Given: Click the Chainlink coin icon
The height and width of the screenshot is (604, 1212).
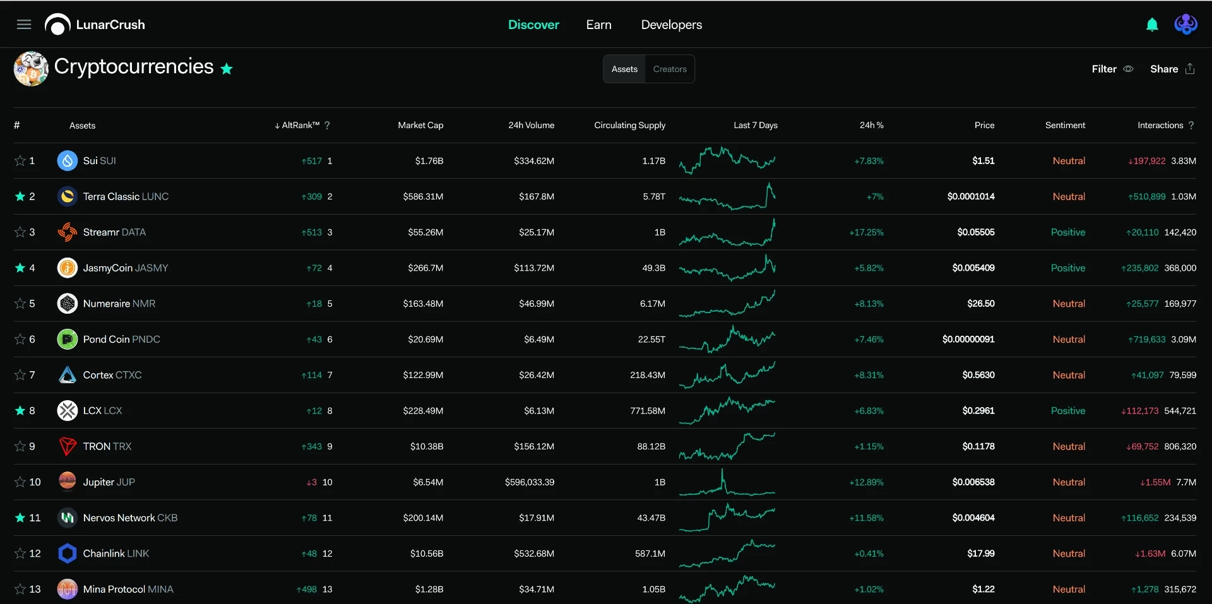Looking at the screenshot, I should coord(68,554).
